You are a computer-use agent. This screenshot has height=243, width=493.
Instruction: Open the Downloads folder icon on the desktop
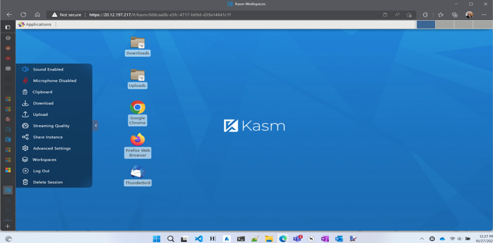click(138, 46)
